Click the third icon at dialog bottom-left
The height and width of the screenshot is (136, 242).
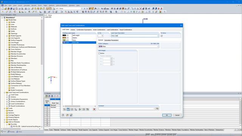(x=71, y=115)
